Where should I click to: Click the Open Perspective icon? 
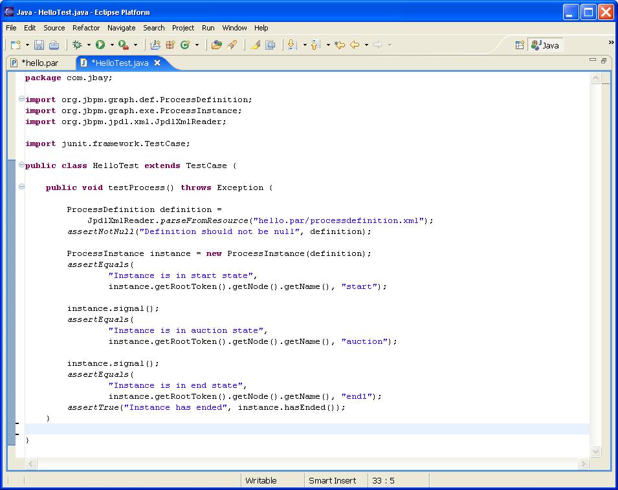[519, 45]
